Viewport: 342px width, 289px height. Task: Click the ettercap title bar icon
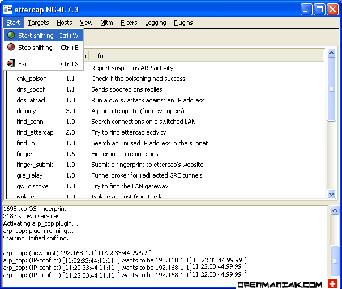tap(8, 8)
